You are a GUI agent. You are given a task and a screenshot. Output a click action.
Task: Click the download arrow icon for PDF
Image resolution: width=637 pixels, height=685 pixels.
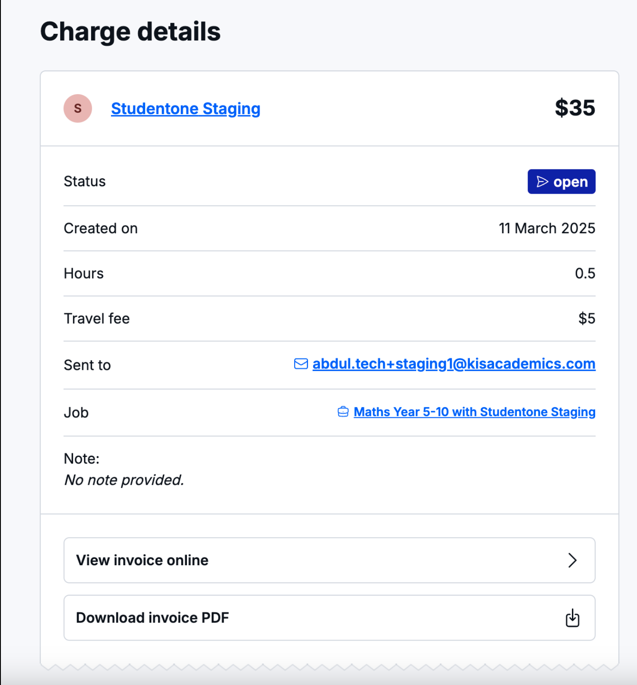point(572,618)
